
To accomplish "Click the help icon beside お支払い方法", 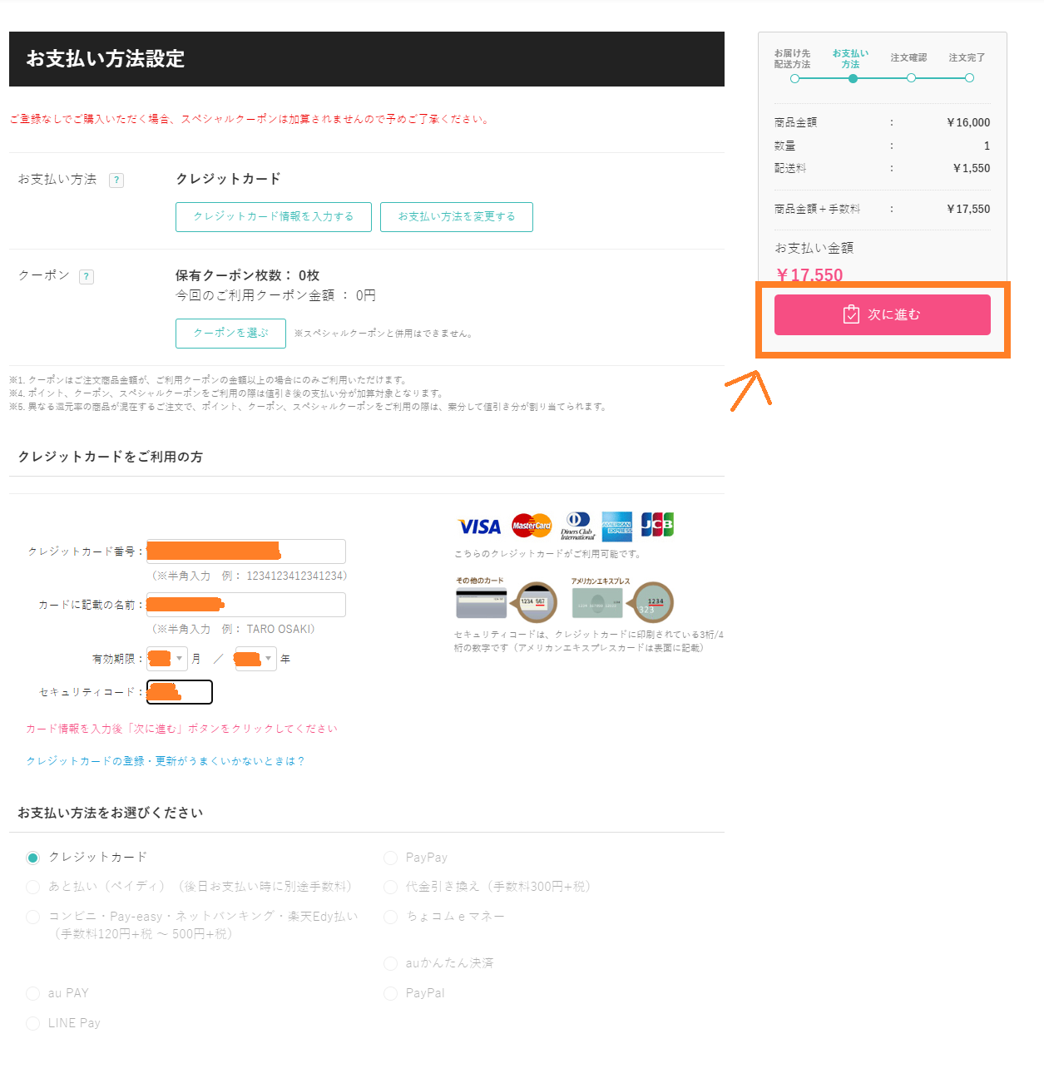I will pos(116,180).
